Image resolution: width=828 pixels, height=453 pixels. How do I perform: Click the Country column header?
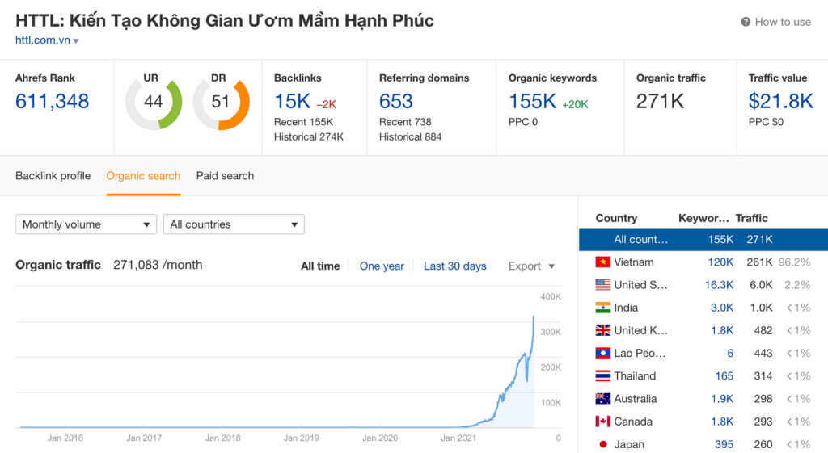pos(616,218)
